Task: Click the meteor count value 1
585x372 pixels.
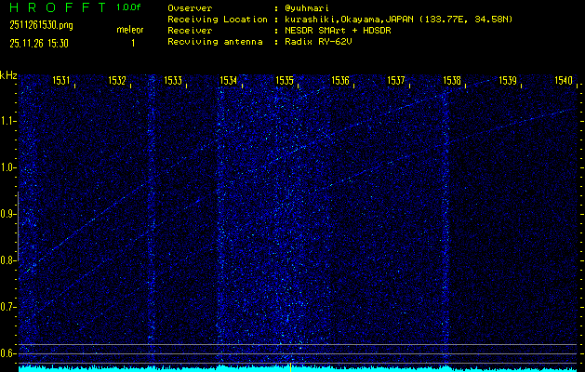Action: 133,44
